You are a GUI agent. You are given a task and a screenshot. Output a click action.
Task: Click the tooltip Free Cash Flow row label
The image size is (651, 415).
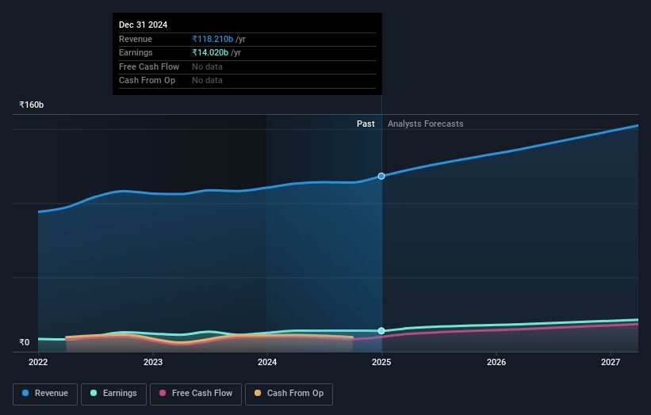point(149,67)
